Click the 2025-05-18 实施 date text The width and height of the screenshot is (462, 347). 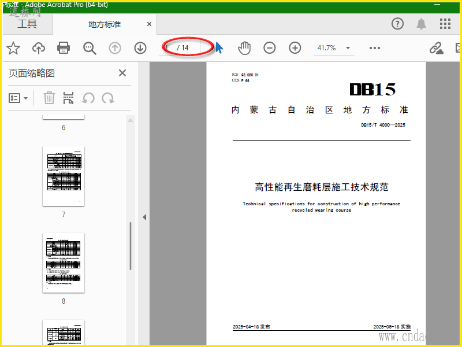coord(392,327)
